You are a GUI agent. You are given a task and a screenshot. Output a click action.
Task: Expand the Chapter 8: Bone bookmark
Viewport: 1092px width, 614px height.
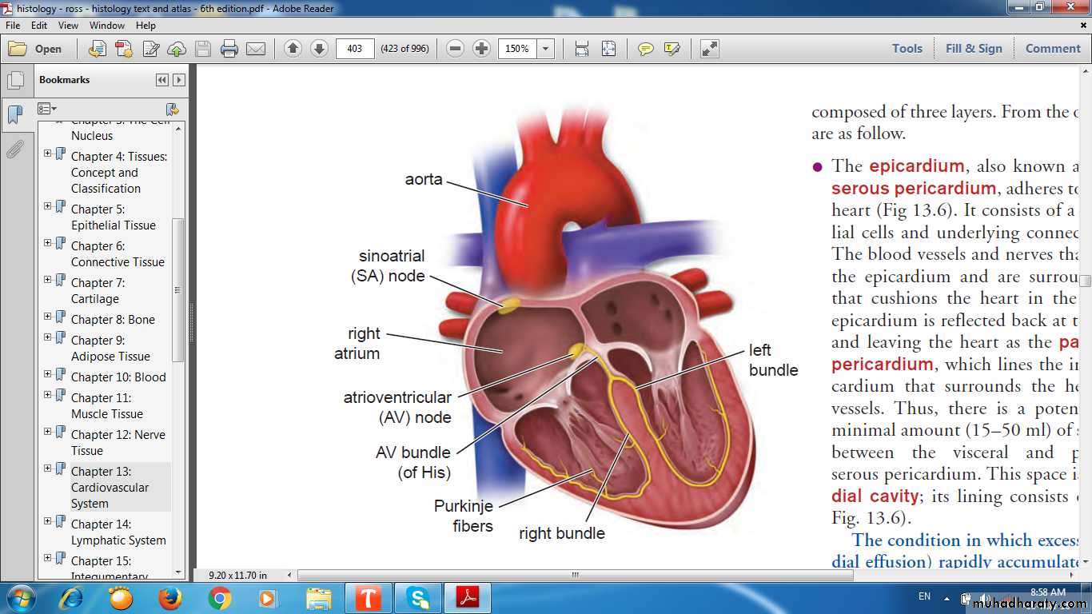point(48,317)
